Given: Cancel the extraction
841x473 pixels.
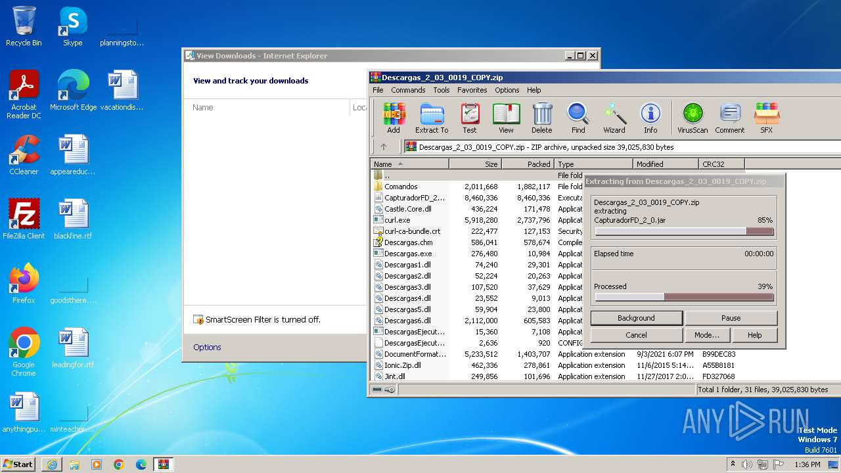Looking at the screenshot, I should [x=636, y=335].
